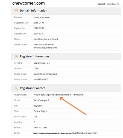The image size is (123, 138).
Task: Click the 'City:' label
Action: click(16, 106)
